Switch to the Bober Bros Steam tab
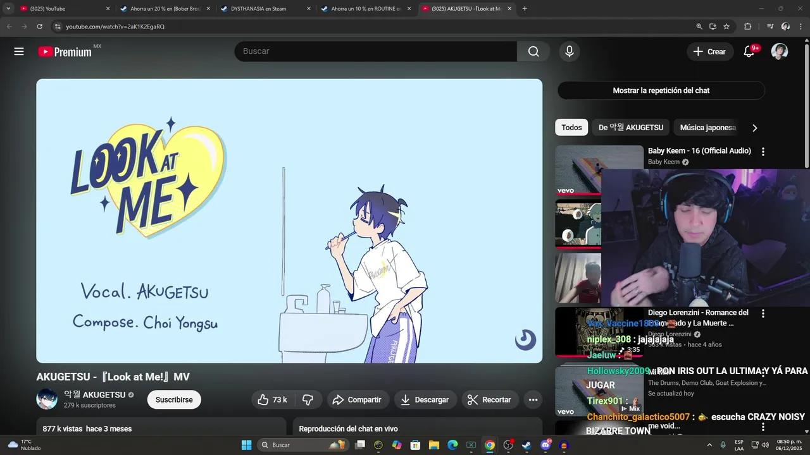Viewport: 810px width, 455px height. tap(166, 9)
